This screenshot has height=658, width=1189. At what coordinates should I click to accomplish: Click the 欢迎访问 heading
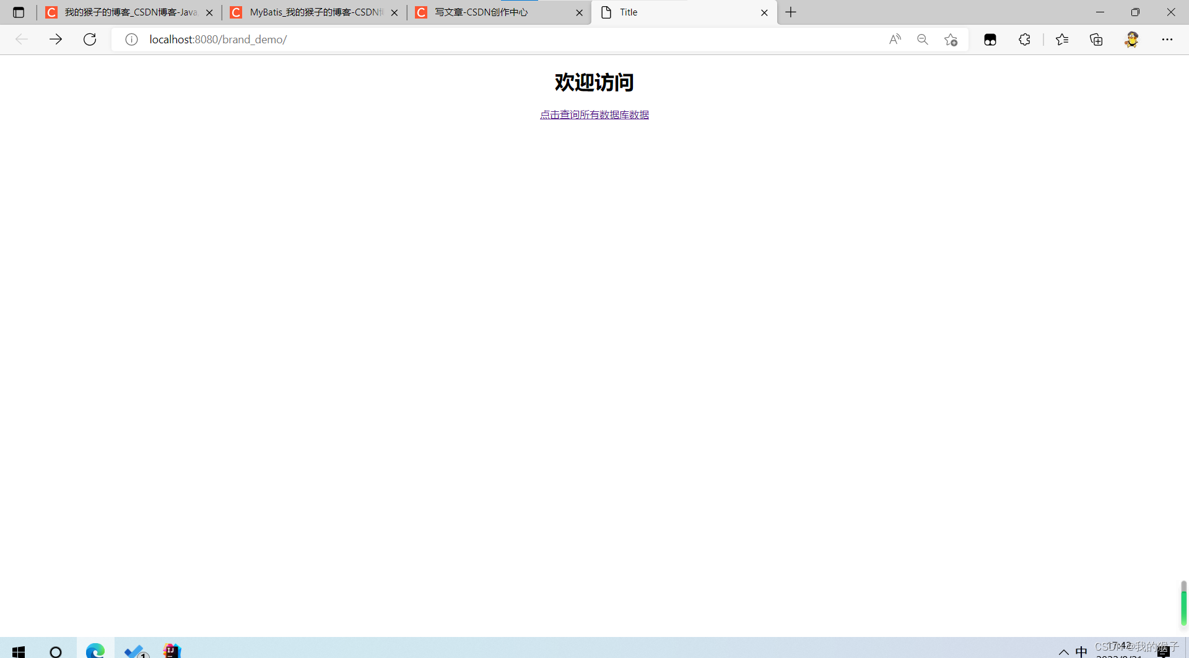(x=594, y=82)
